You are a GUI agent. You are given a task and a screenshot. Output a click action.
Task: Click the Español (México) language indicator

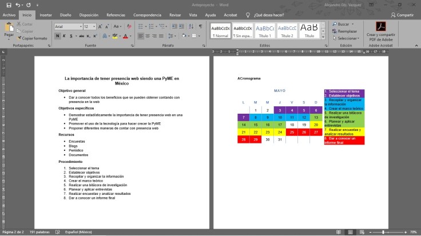[78, 232]
